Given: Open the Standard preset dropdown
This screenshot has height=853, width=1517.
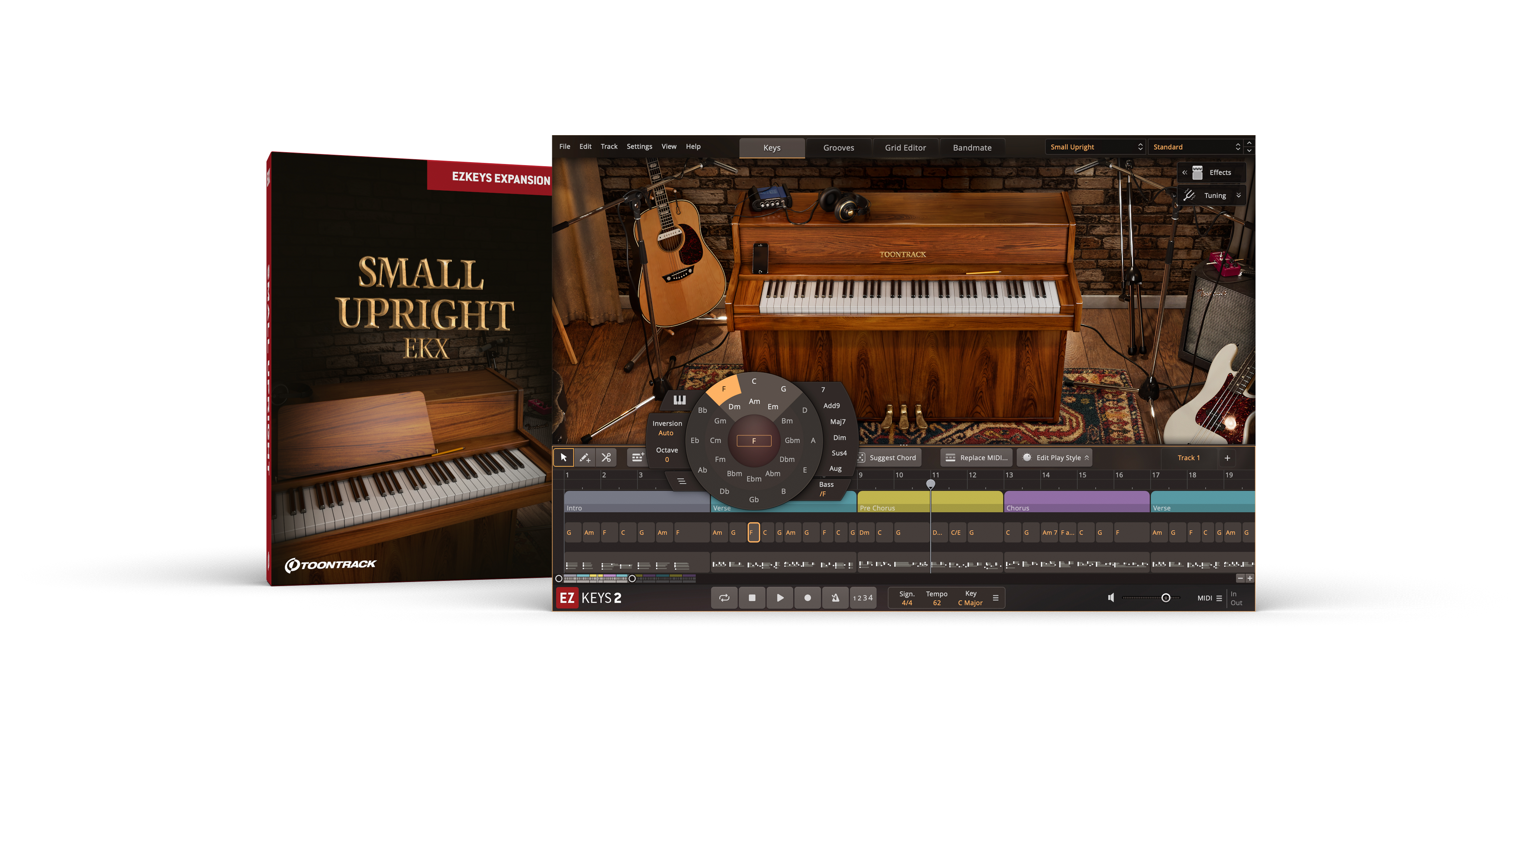Looking at the screenshot, I should pyautogui.click(x=1196, y=147).
